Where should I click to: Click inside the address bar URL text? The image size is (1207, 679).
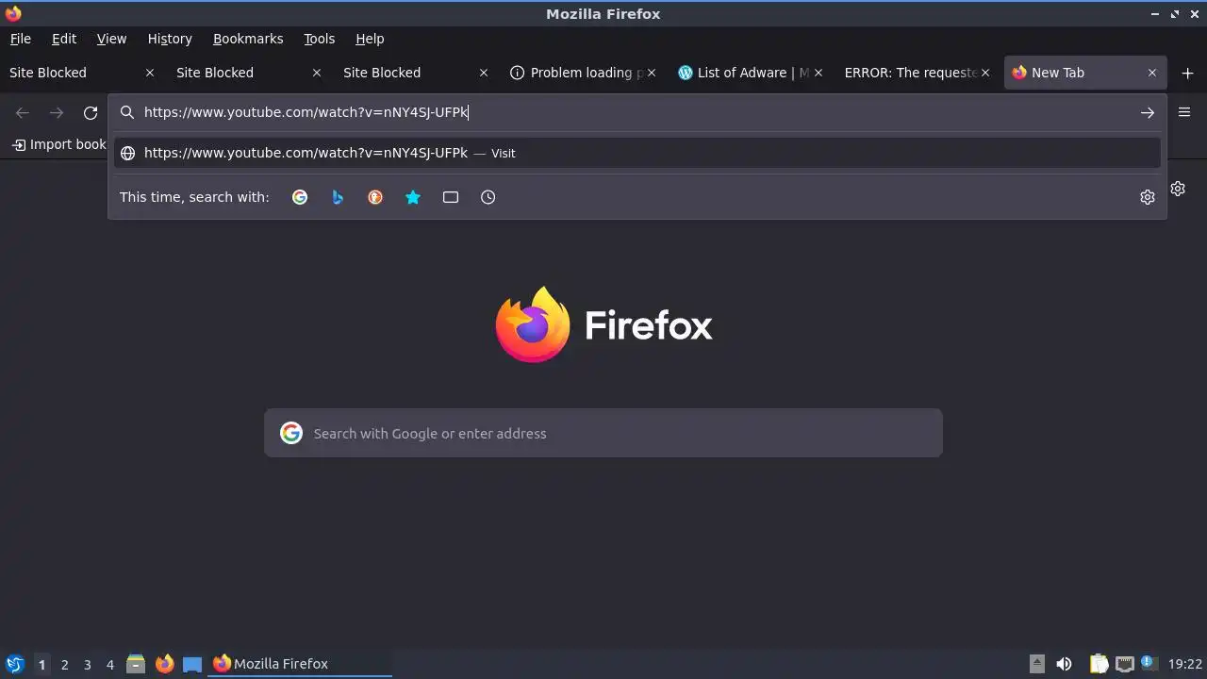306,112
